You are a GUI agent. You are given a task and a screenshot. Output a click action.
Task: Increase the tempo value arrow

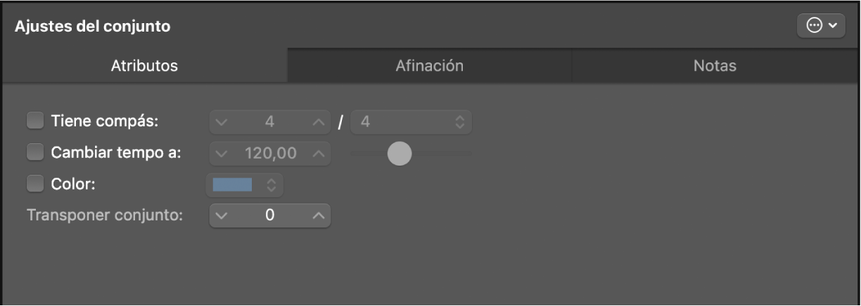tap(319, 153)
